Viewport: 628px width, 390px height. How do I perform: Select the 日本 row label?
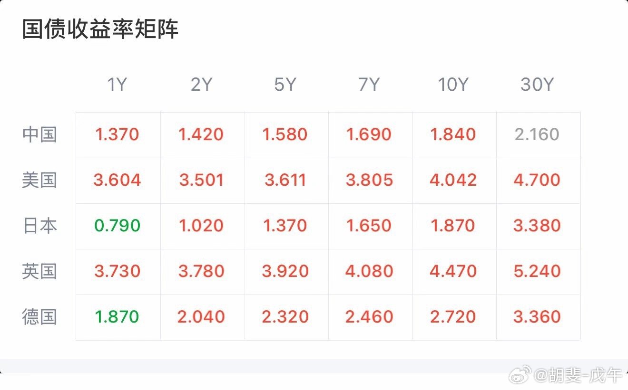click(x=39, y=226)
